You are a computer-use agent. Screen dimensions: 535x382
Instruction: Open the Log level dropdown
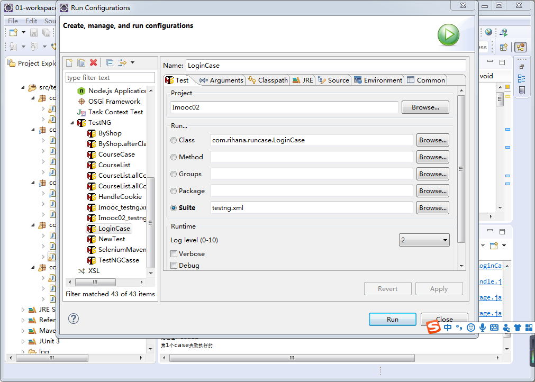point(424,240)
